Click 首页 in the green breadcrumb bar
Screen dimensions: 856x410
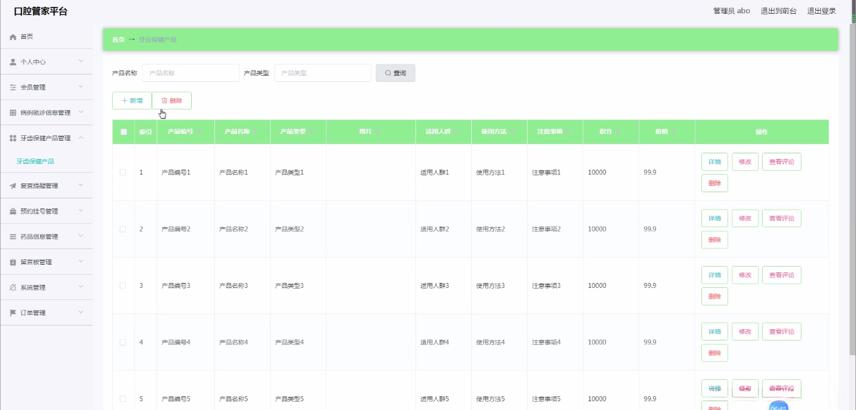pos(118,39)
